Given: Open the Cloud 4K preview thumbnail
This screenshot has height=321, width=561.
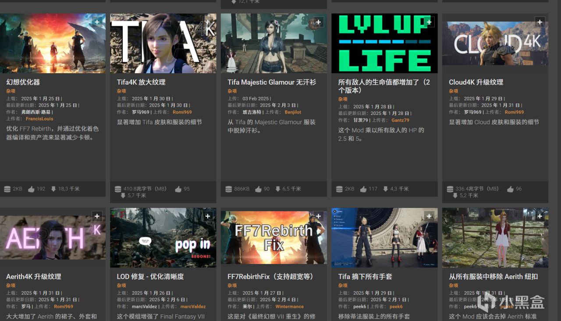Looking at the screenshot, I should click(x=495, y=43).
